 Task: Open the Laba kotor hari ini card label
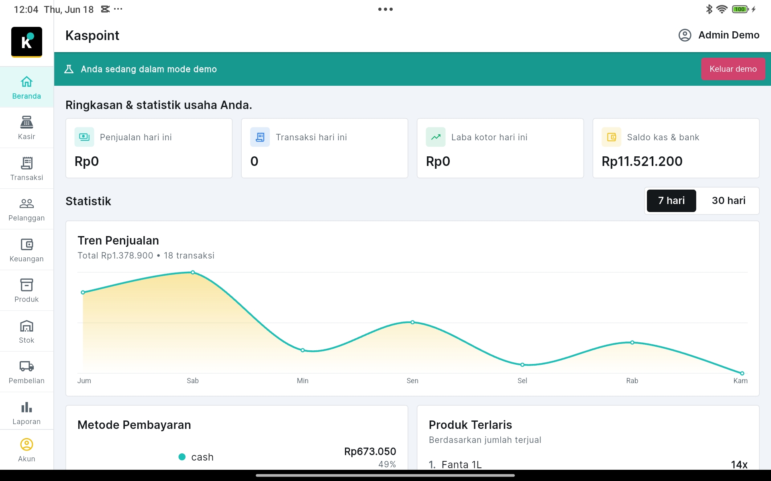pos(489,137)
